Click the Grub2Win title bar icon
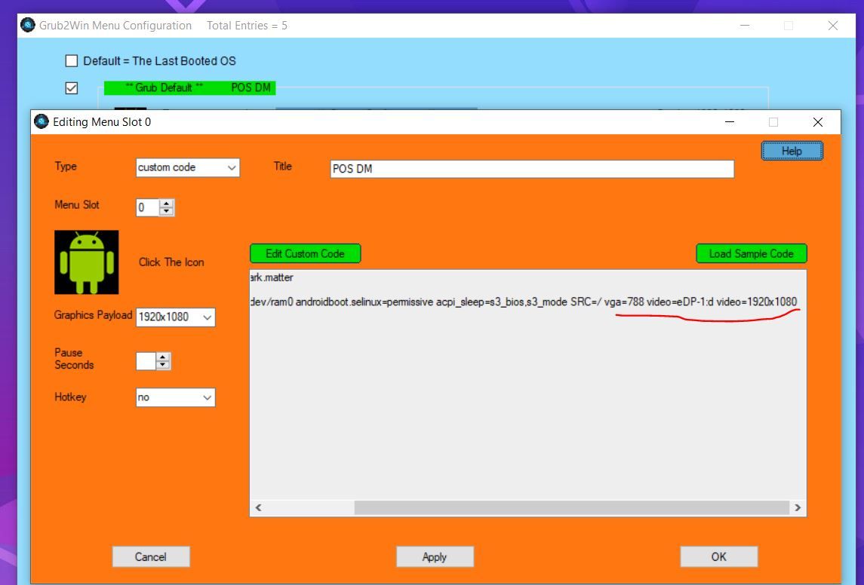Viewport: 864px width, 585px height. click(28, 26)
